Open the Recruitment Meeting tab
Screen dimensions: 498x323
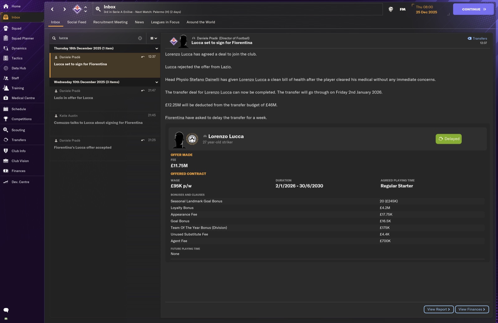pos(110,22)
